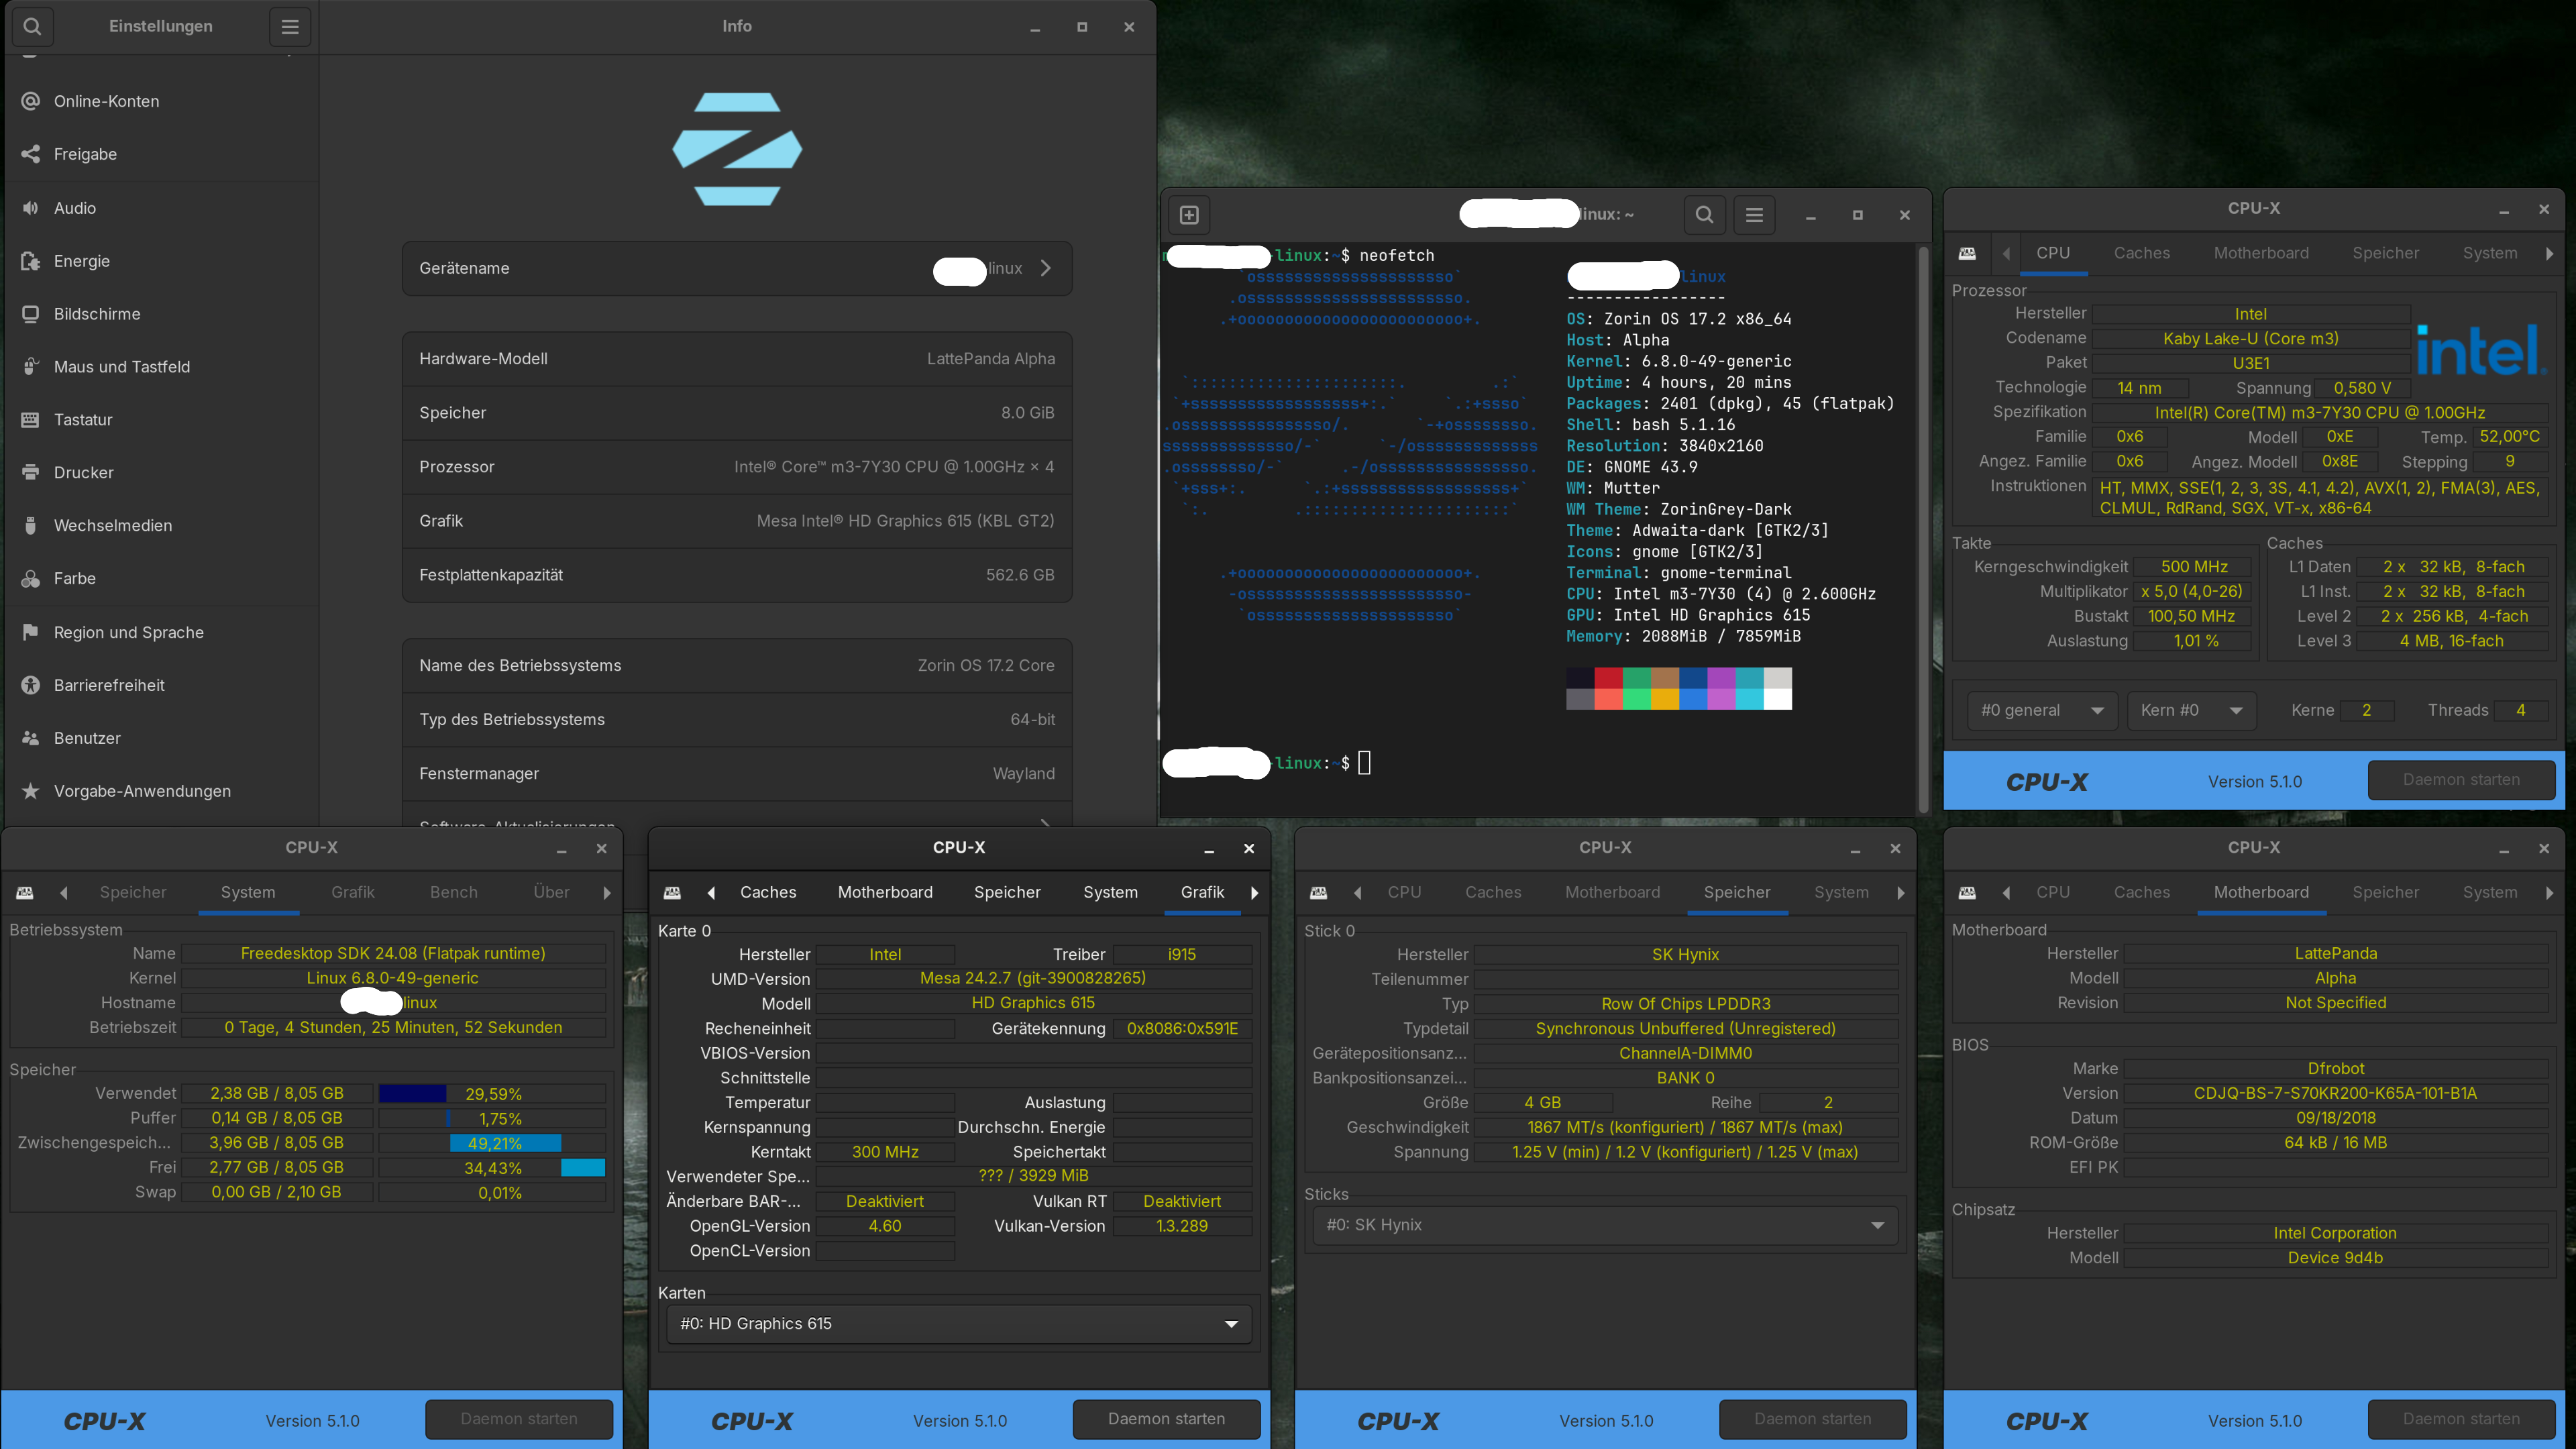
Task: Open Drucker settings in sidebar
Action: click(84, 472)
